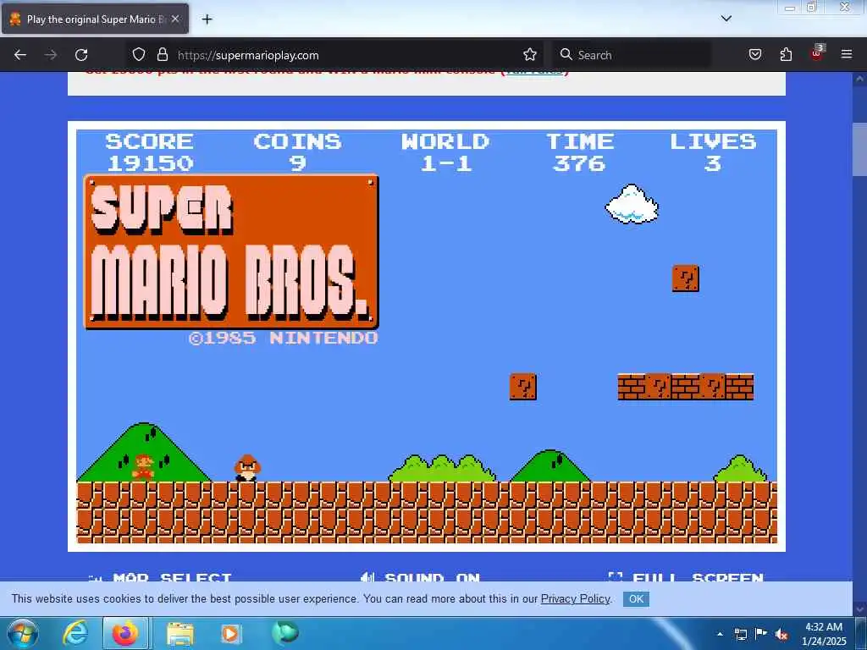The image size is (867, 650).
Task: Open the clock showing 4:32 AM
Action: pos(823,634)
